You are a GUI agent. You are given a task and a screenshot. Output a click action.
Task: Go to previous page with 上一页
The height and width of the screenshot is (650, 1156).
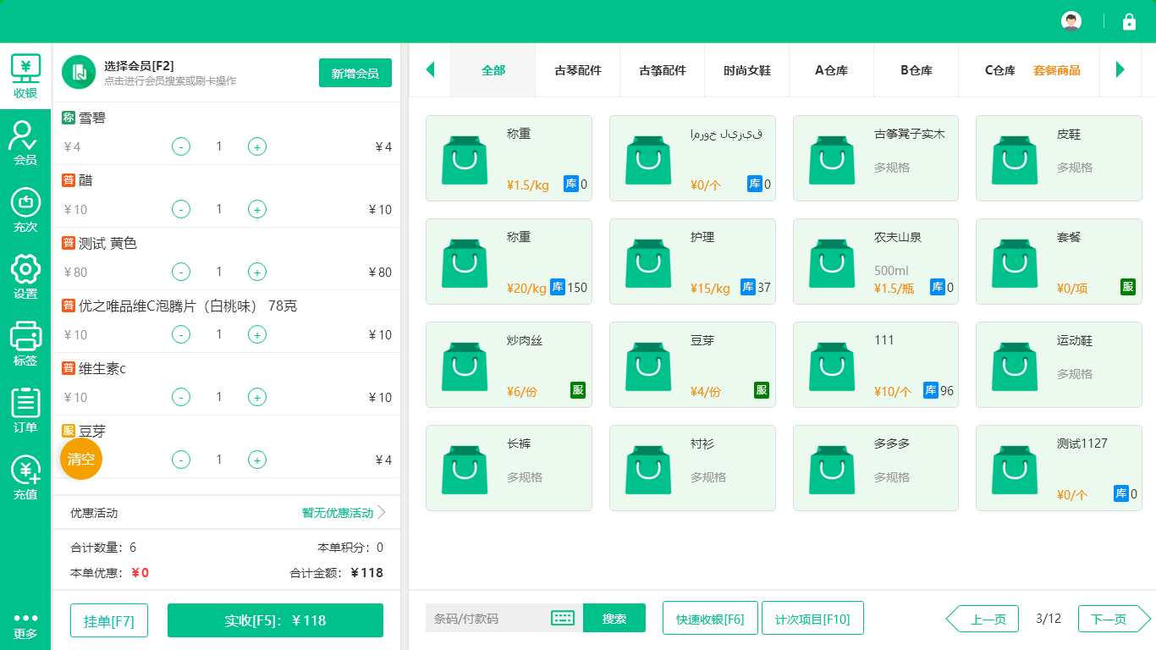coord(982,619)
